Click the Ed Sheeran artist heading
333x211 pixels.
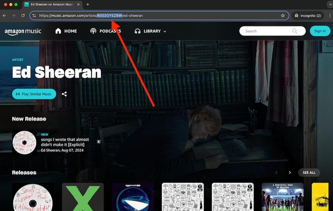pos(57,72)
